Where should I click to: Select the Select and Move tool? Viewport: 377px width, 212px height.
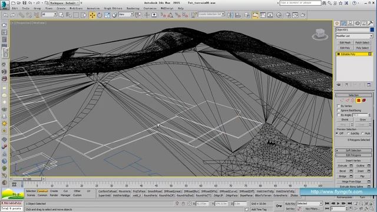tap(92, 15)
